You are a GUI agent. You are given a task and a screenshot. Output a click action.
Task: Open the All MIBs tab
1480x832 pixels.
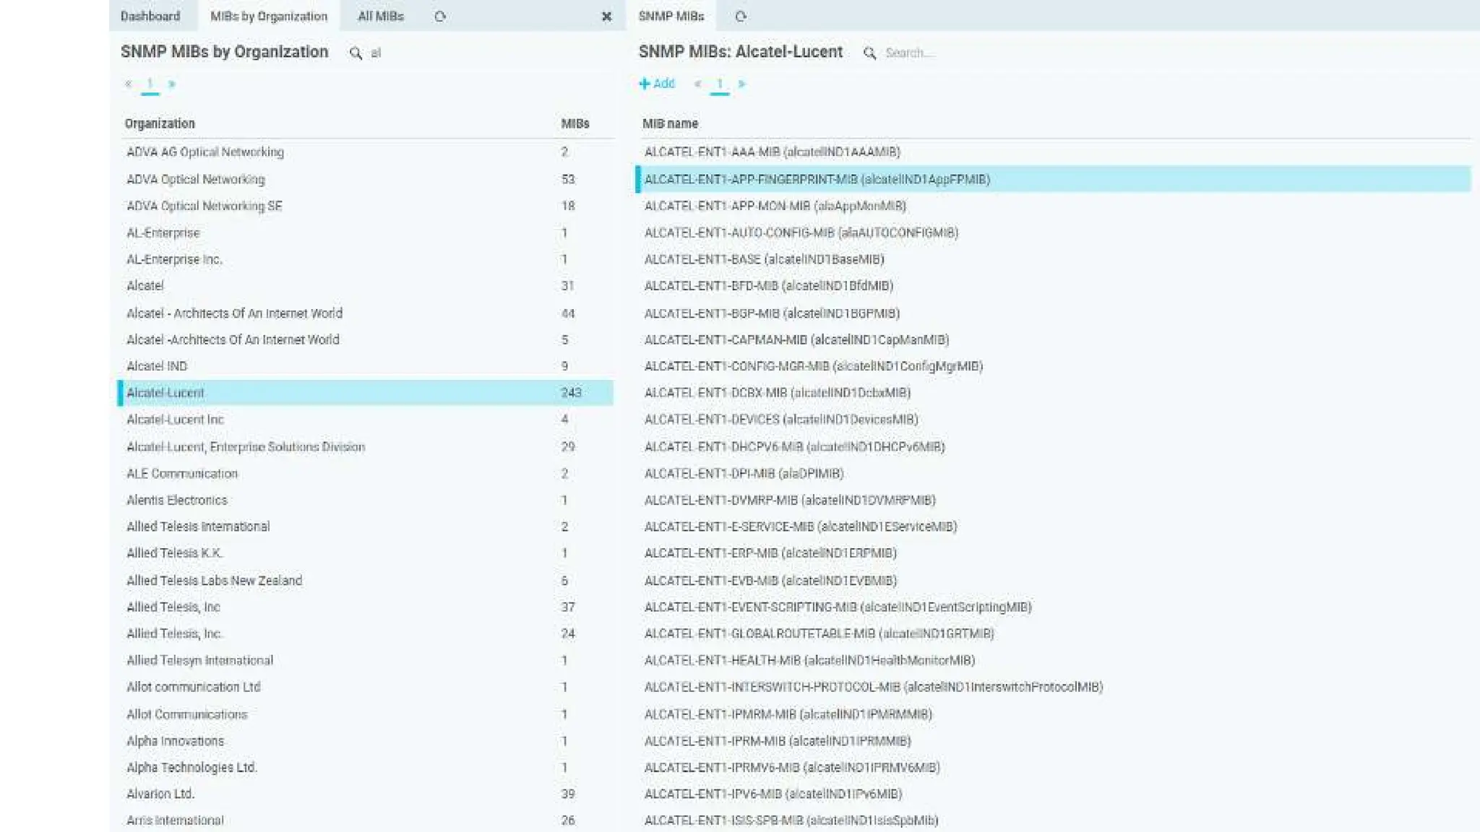[381, 16]
